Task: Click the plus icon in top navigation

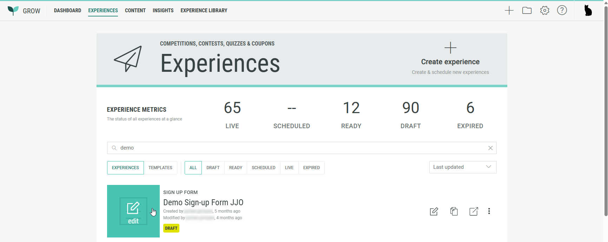Action: 509,11
